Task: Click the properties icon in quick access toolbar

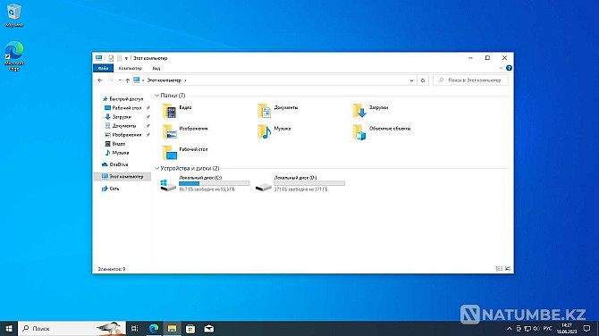Action: (111, 58)
